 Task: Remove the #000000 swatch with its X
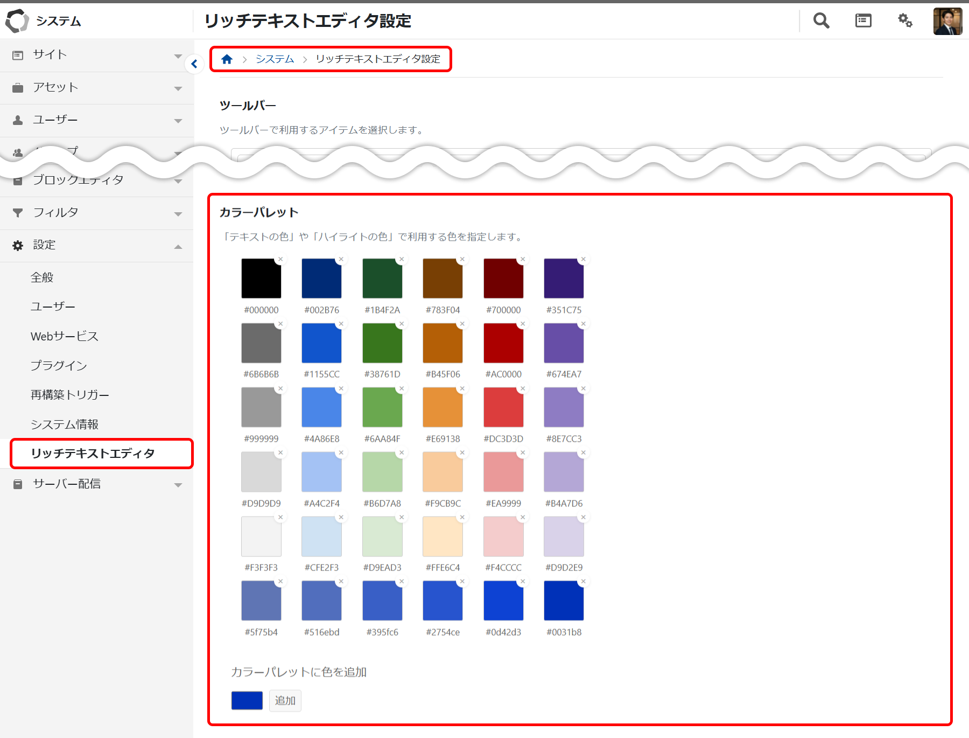point(280,260)
